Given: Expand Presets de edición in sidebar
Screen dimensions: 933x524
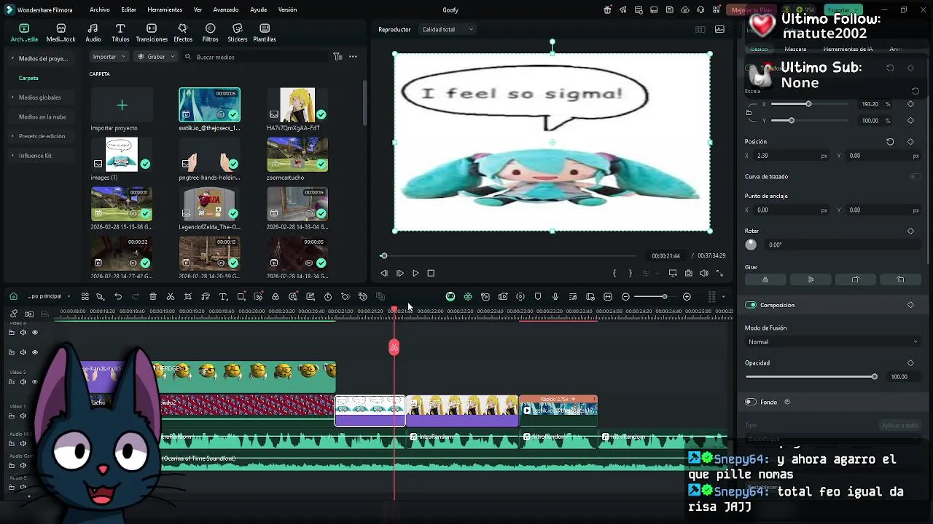Looking at the screenshot, I should click(12, 136).
